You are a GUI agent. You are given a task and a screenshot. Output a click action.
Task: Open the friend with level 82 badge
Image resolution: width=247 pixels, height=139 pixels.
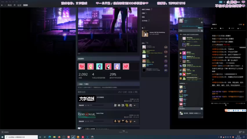pos(155,56)
